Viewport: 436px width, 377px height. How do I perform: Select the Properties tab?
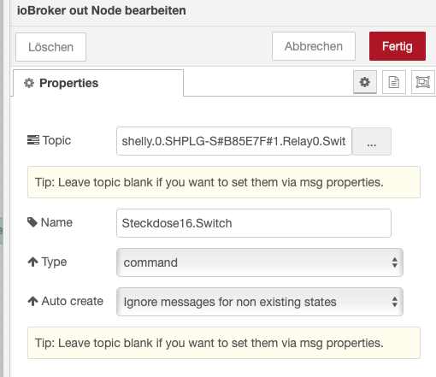point(98,83)
